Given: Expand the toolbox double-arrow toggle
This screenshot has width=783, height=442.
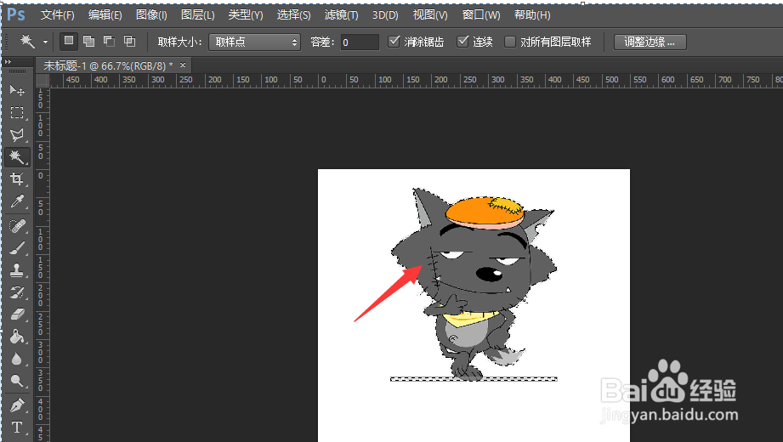Looking at the screenshot, I should pos(8,62).
